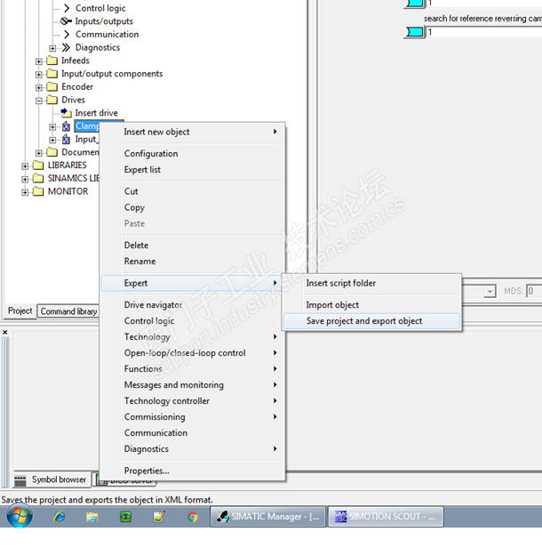
Task: Click the Infeeds folder icon
Action: pyautogui.click(x=52, y=60)
